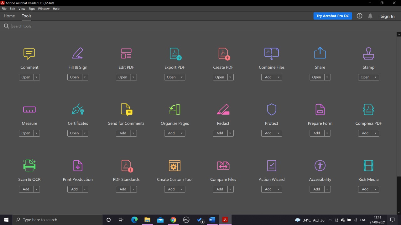Open dropdown arrow beside Compress PDF Add
This screenshot has height=225, width=401.
point(376,133)
